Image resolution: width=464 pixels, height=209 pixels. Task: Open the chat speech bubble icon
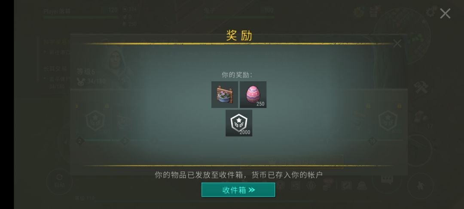pos(387,179)
